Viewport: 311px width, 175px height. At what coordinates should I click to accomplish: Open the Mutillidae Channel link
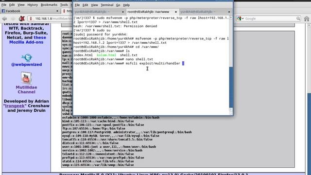coord(26,89)
